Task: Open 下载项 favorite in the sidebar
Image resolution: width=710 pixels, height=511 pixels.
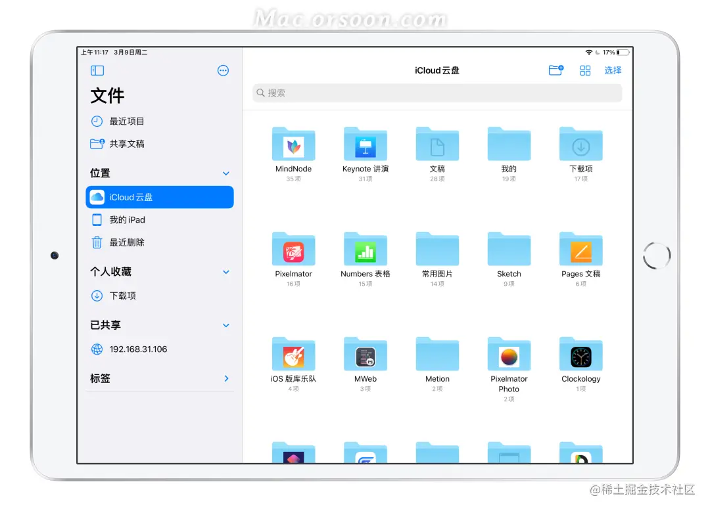Action: pos(159,296)
